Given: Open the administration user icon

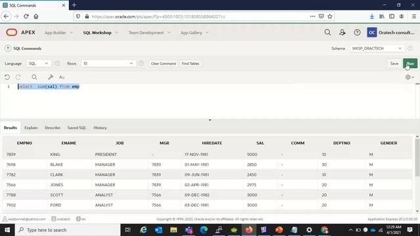Looking at the screenshot, I should click(x=343, y=32).
